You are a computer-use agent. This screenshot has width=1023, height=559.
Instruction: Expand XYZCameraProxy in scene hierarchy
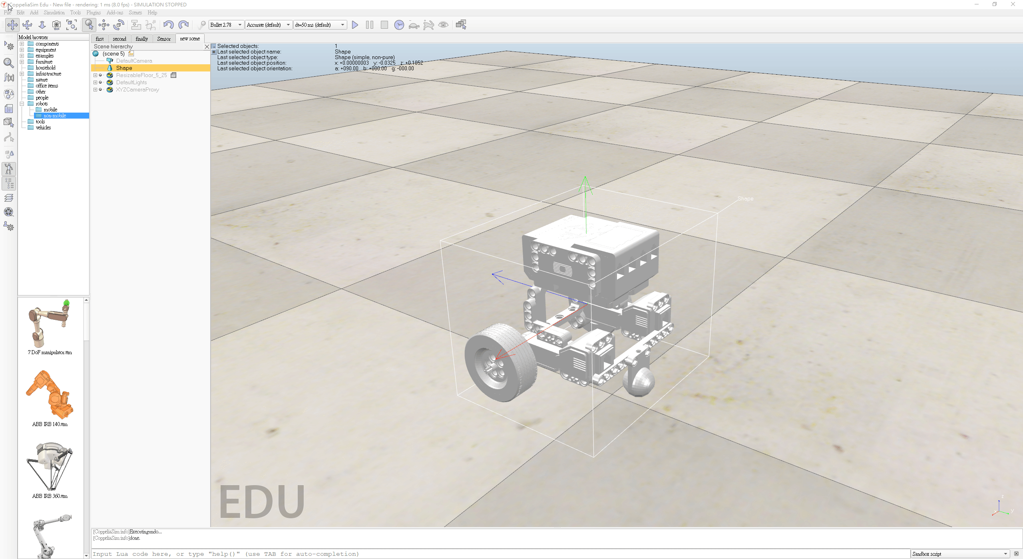[x=95, y=89]
